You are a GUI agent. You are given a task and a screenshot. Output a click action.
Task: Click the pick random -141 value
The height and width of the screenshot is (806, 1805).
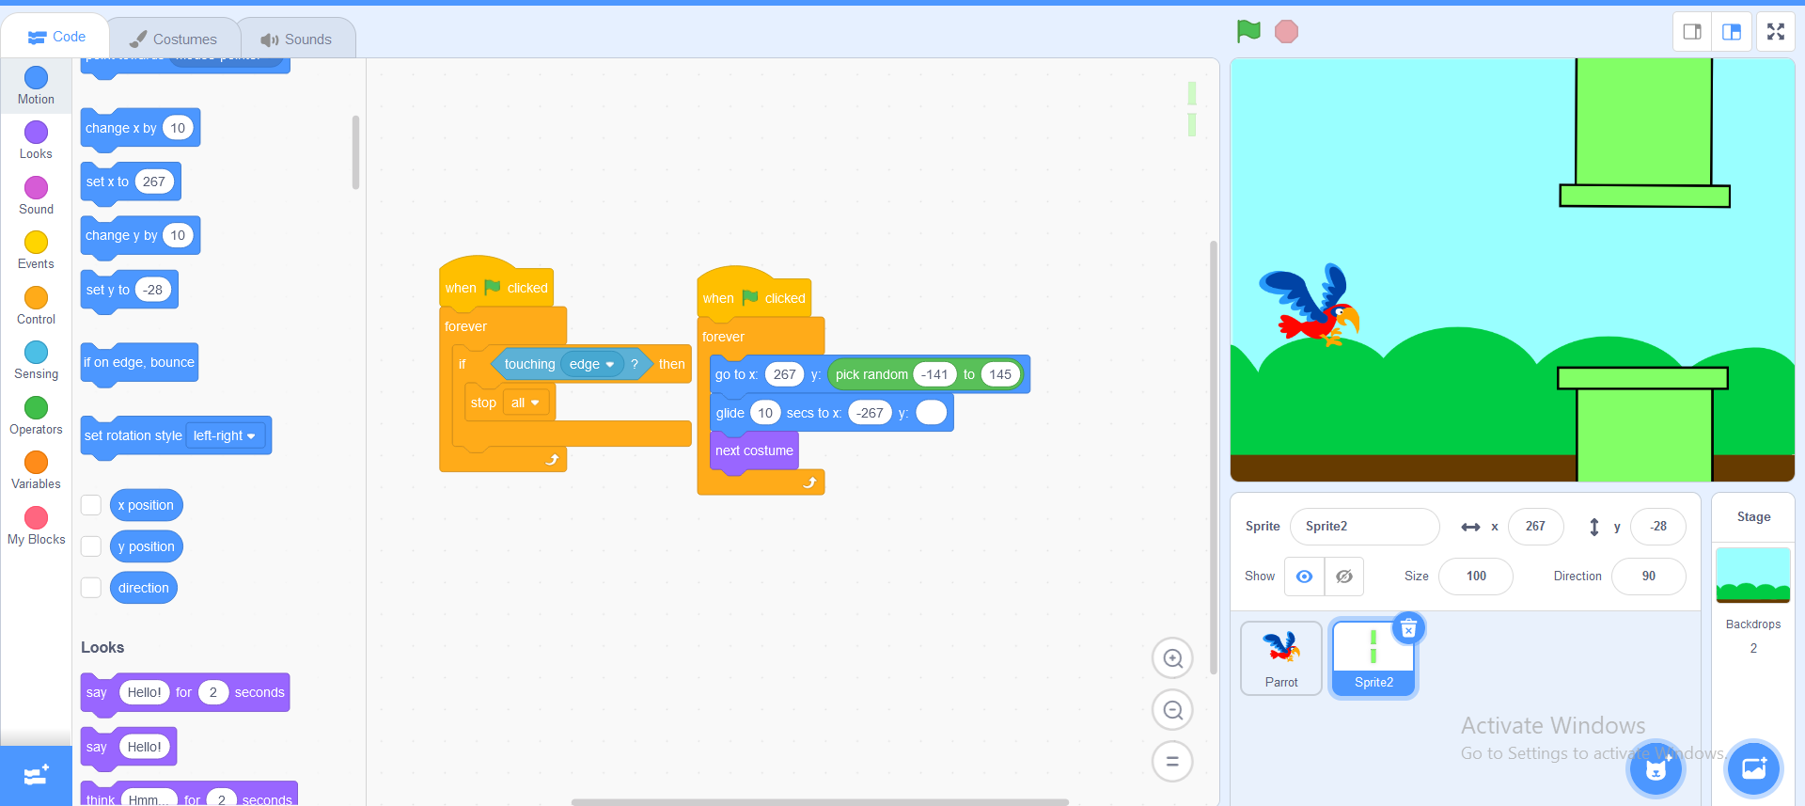click(x=934, y=374)
